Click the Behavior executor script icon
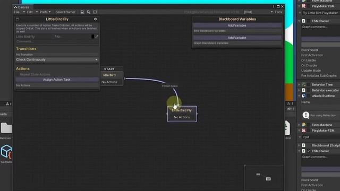This screenshot has width=340, height=191. pos(304,90)
